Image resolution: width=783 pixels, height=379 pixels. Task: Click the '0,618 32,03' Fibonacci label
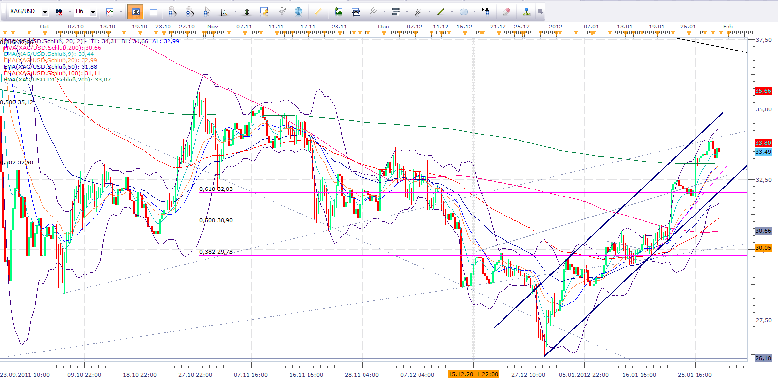216,189
